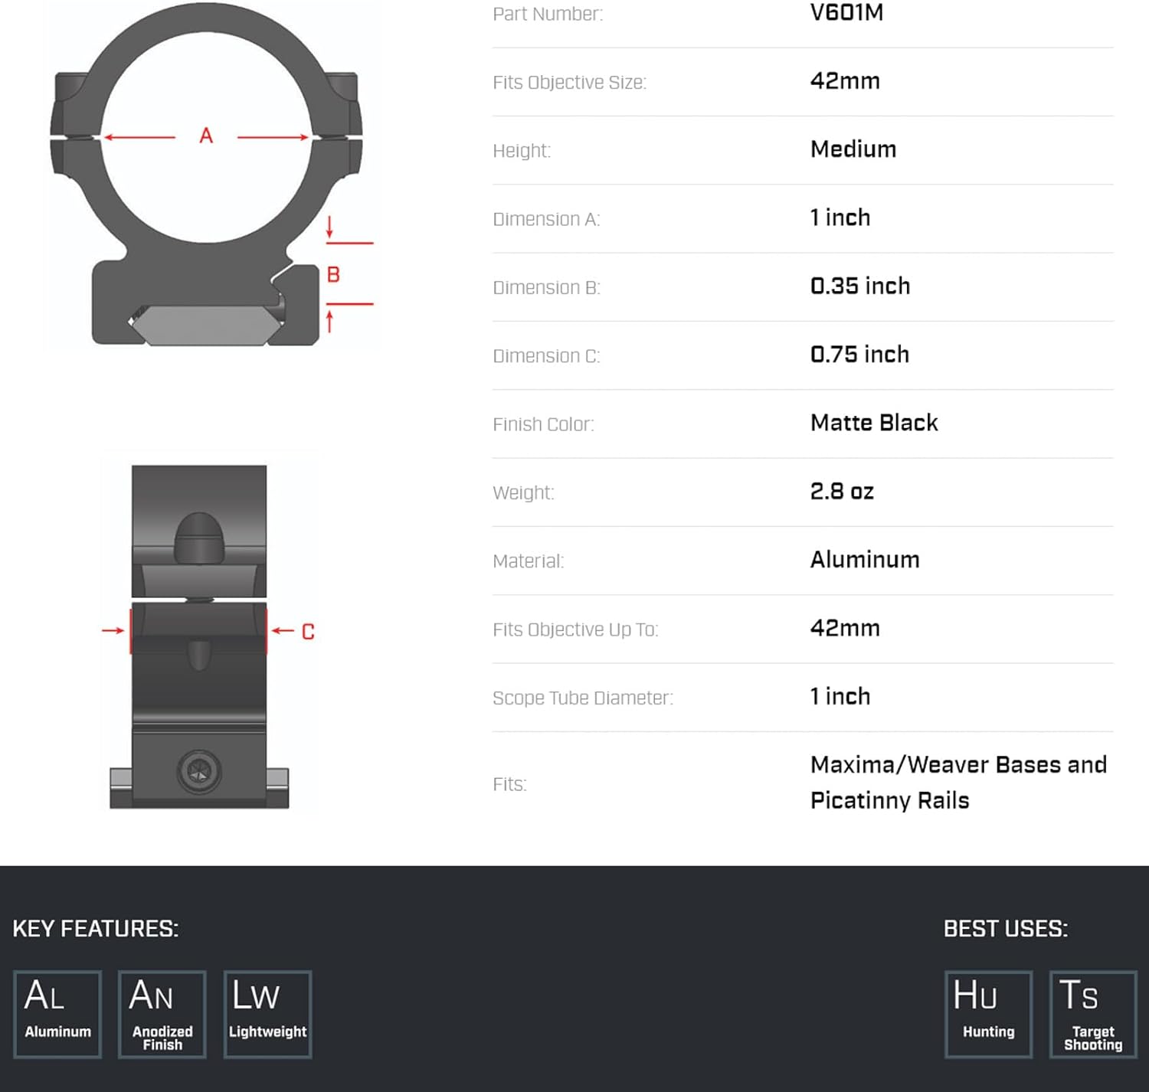Click the BEST USES heading
The height and width of the screenshot is (1092, 1149).
tap(1006, 929)
